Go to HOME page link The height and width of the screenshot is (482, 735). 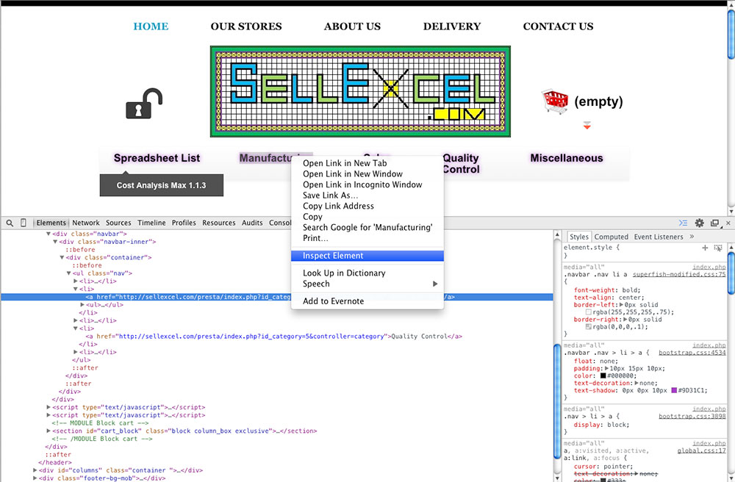151,26
